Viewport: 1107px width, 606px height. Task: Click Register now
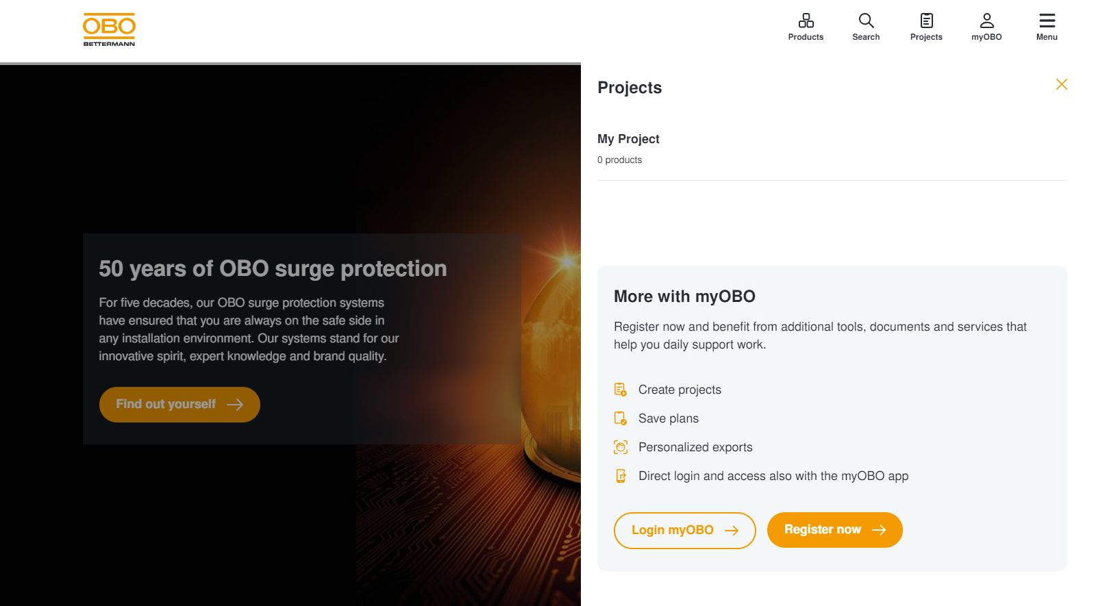click(834, 529)
